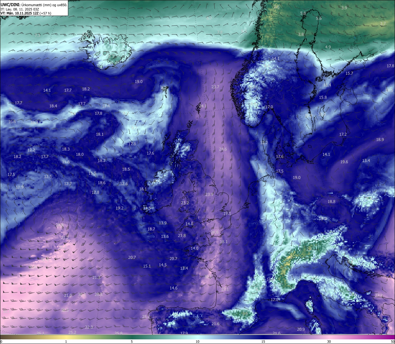Click the map value 15.7
This screenshot has width=395, height=344.
[x=349, y=73]
